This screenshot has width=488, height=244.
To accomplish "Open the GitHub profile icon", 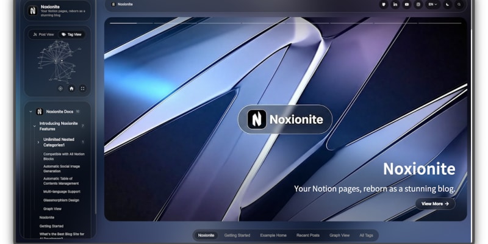I will pyautogui.click(x=384, y=4).
